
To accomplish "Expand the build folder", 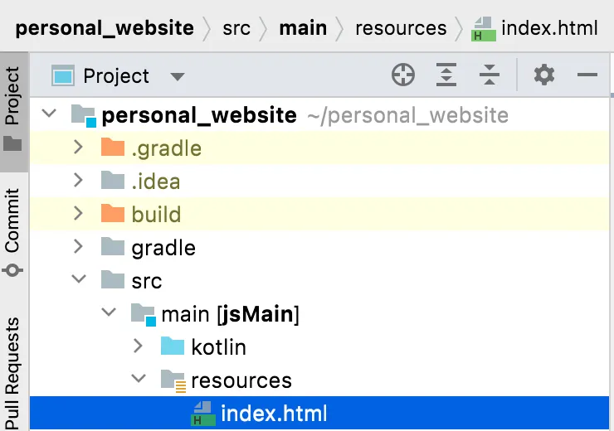I will 79,214.
